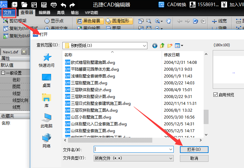Viewport: 244px width, 168px height.
Task: Click 加入VIP with yen icon
Action: tap(233, 5)
